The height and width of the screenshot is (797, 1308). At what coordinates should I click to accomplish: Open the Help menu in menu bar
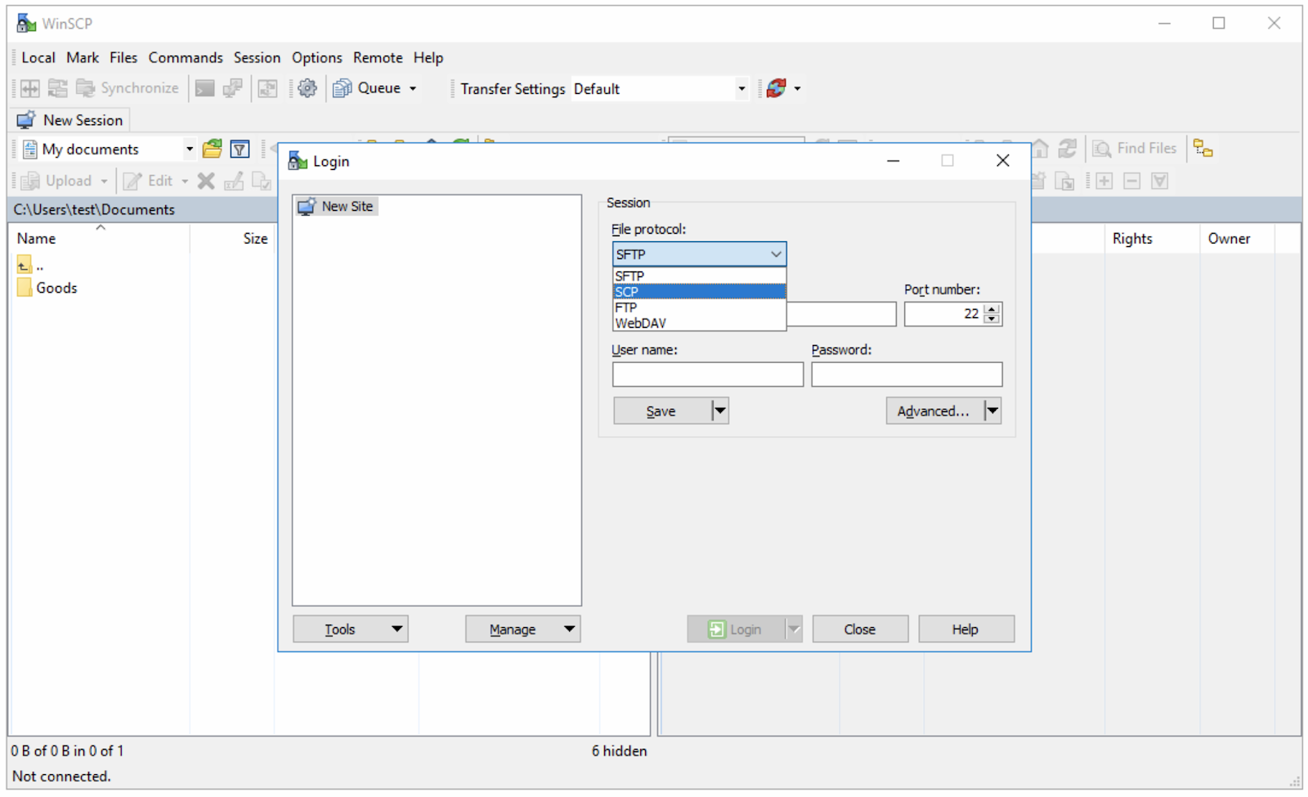(x=428, y=57)
